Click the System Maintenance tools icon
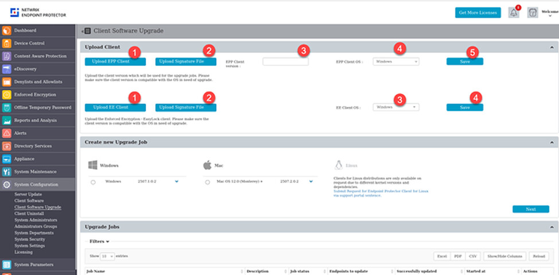This screenshot has height=275, width=559. coord(6,172)
